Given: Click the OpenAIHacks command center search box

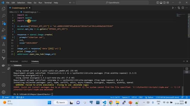Looking at the screenshot, I should pos(112,3).
